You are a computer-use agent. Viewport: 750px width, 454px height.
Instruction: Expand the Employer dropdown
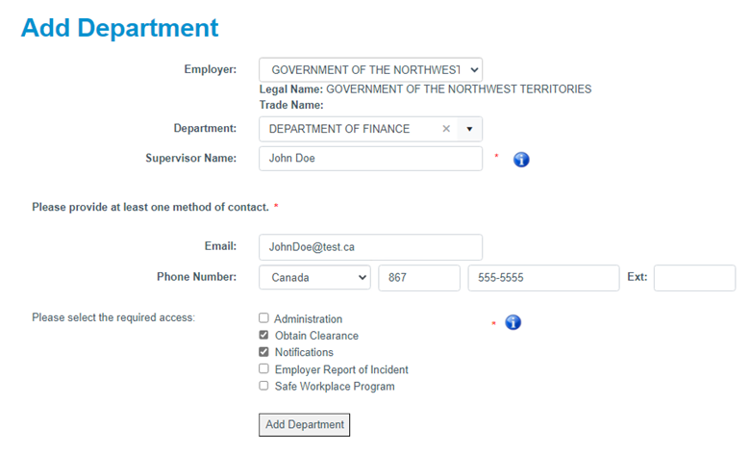370,70
